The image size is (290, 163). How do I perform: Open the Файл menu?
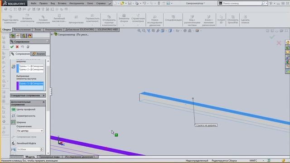34,3
